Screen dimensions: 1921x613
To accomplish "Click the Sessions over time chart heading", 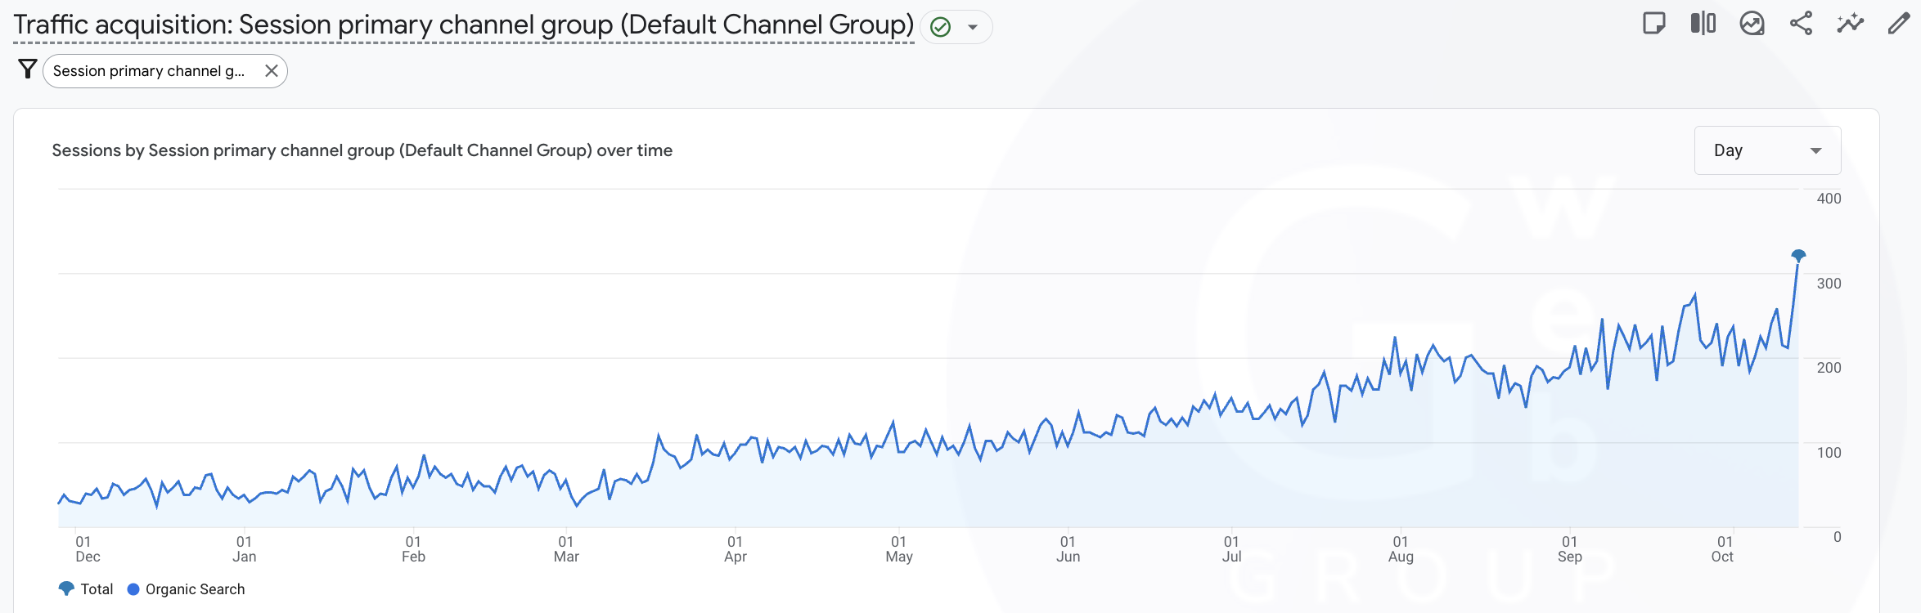I will (362, 150).
